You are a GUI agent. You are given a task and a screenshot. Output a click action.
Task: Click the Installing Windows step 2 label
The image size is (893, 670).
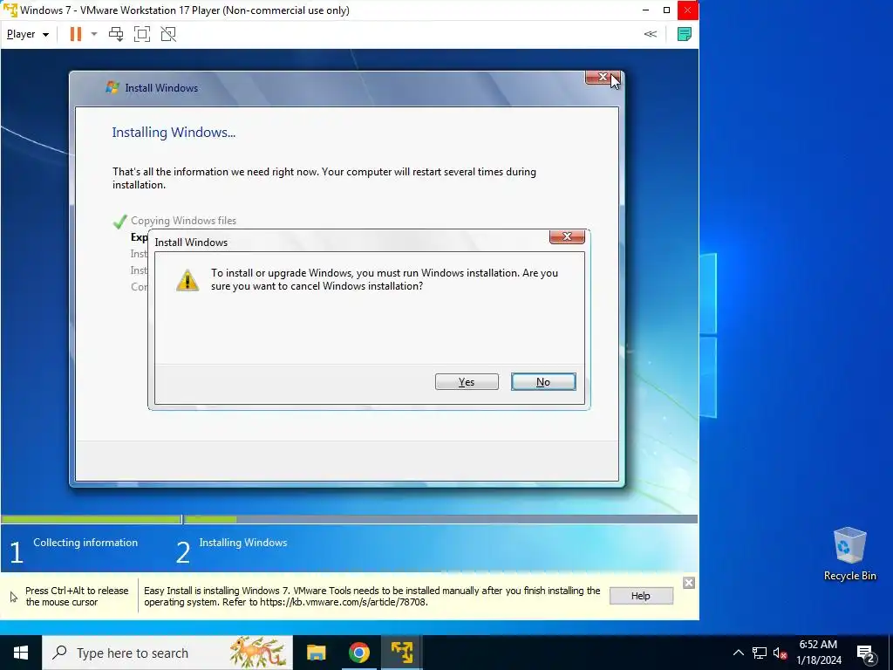pos(243,543)
